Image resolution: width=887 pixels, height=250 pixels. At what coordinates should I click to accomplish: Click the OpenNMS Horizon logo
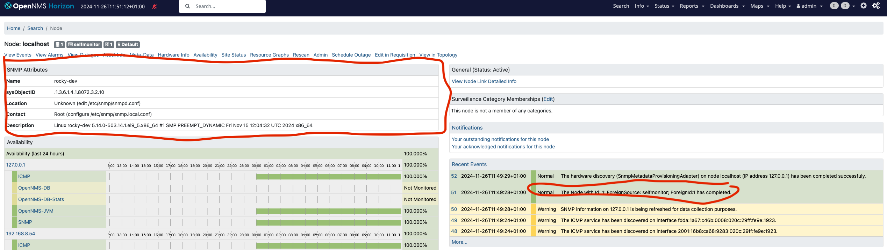tap(39, 6)
